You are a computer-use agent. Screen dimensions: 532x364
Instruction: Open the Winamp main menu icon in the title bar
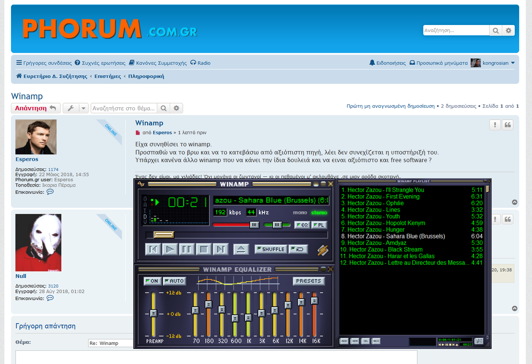click(141, 184)
